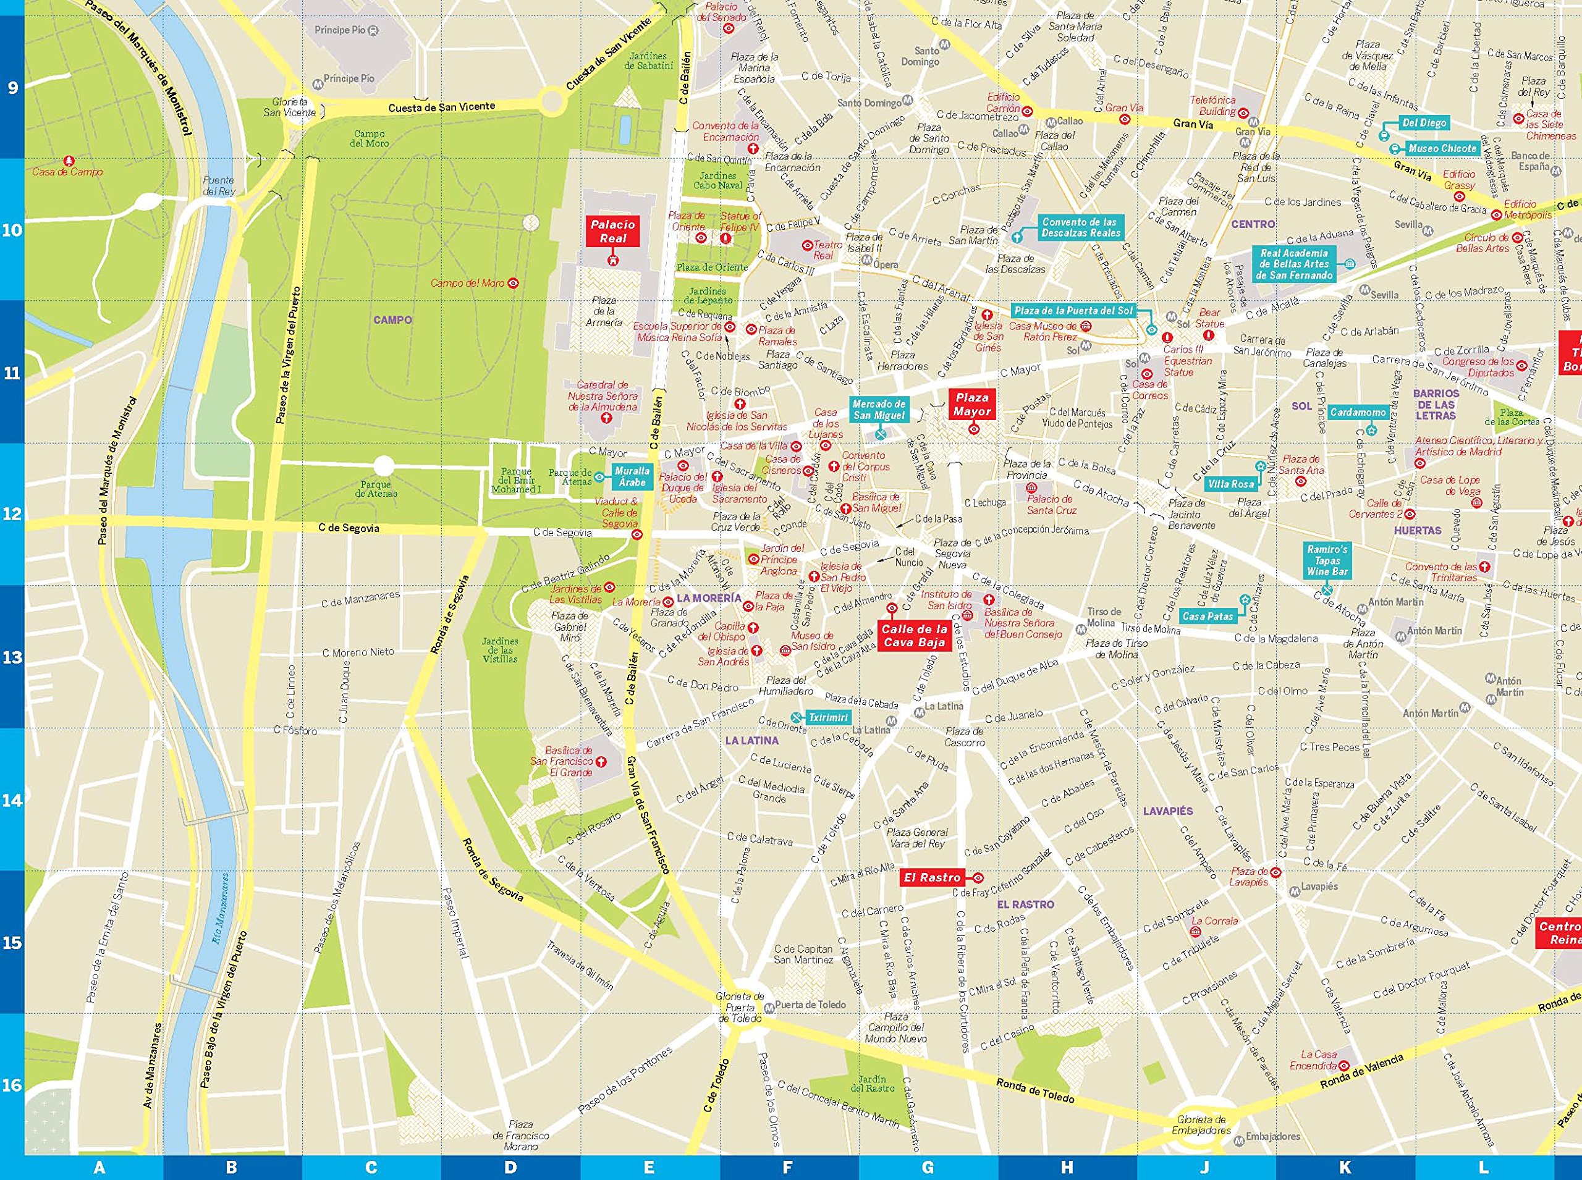Screen dimensions: 1582x1180
Task: Click the Casa de Campo marker icon
Action: pyautogui.click(x=69, y=161)
